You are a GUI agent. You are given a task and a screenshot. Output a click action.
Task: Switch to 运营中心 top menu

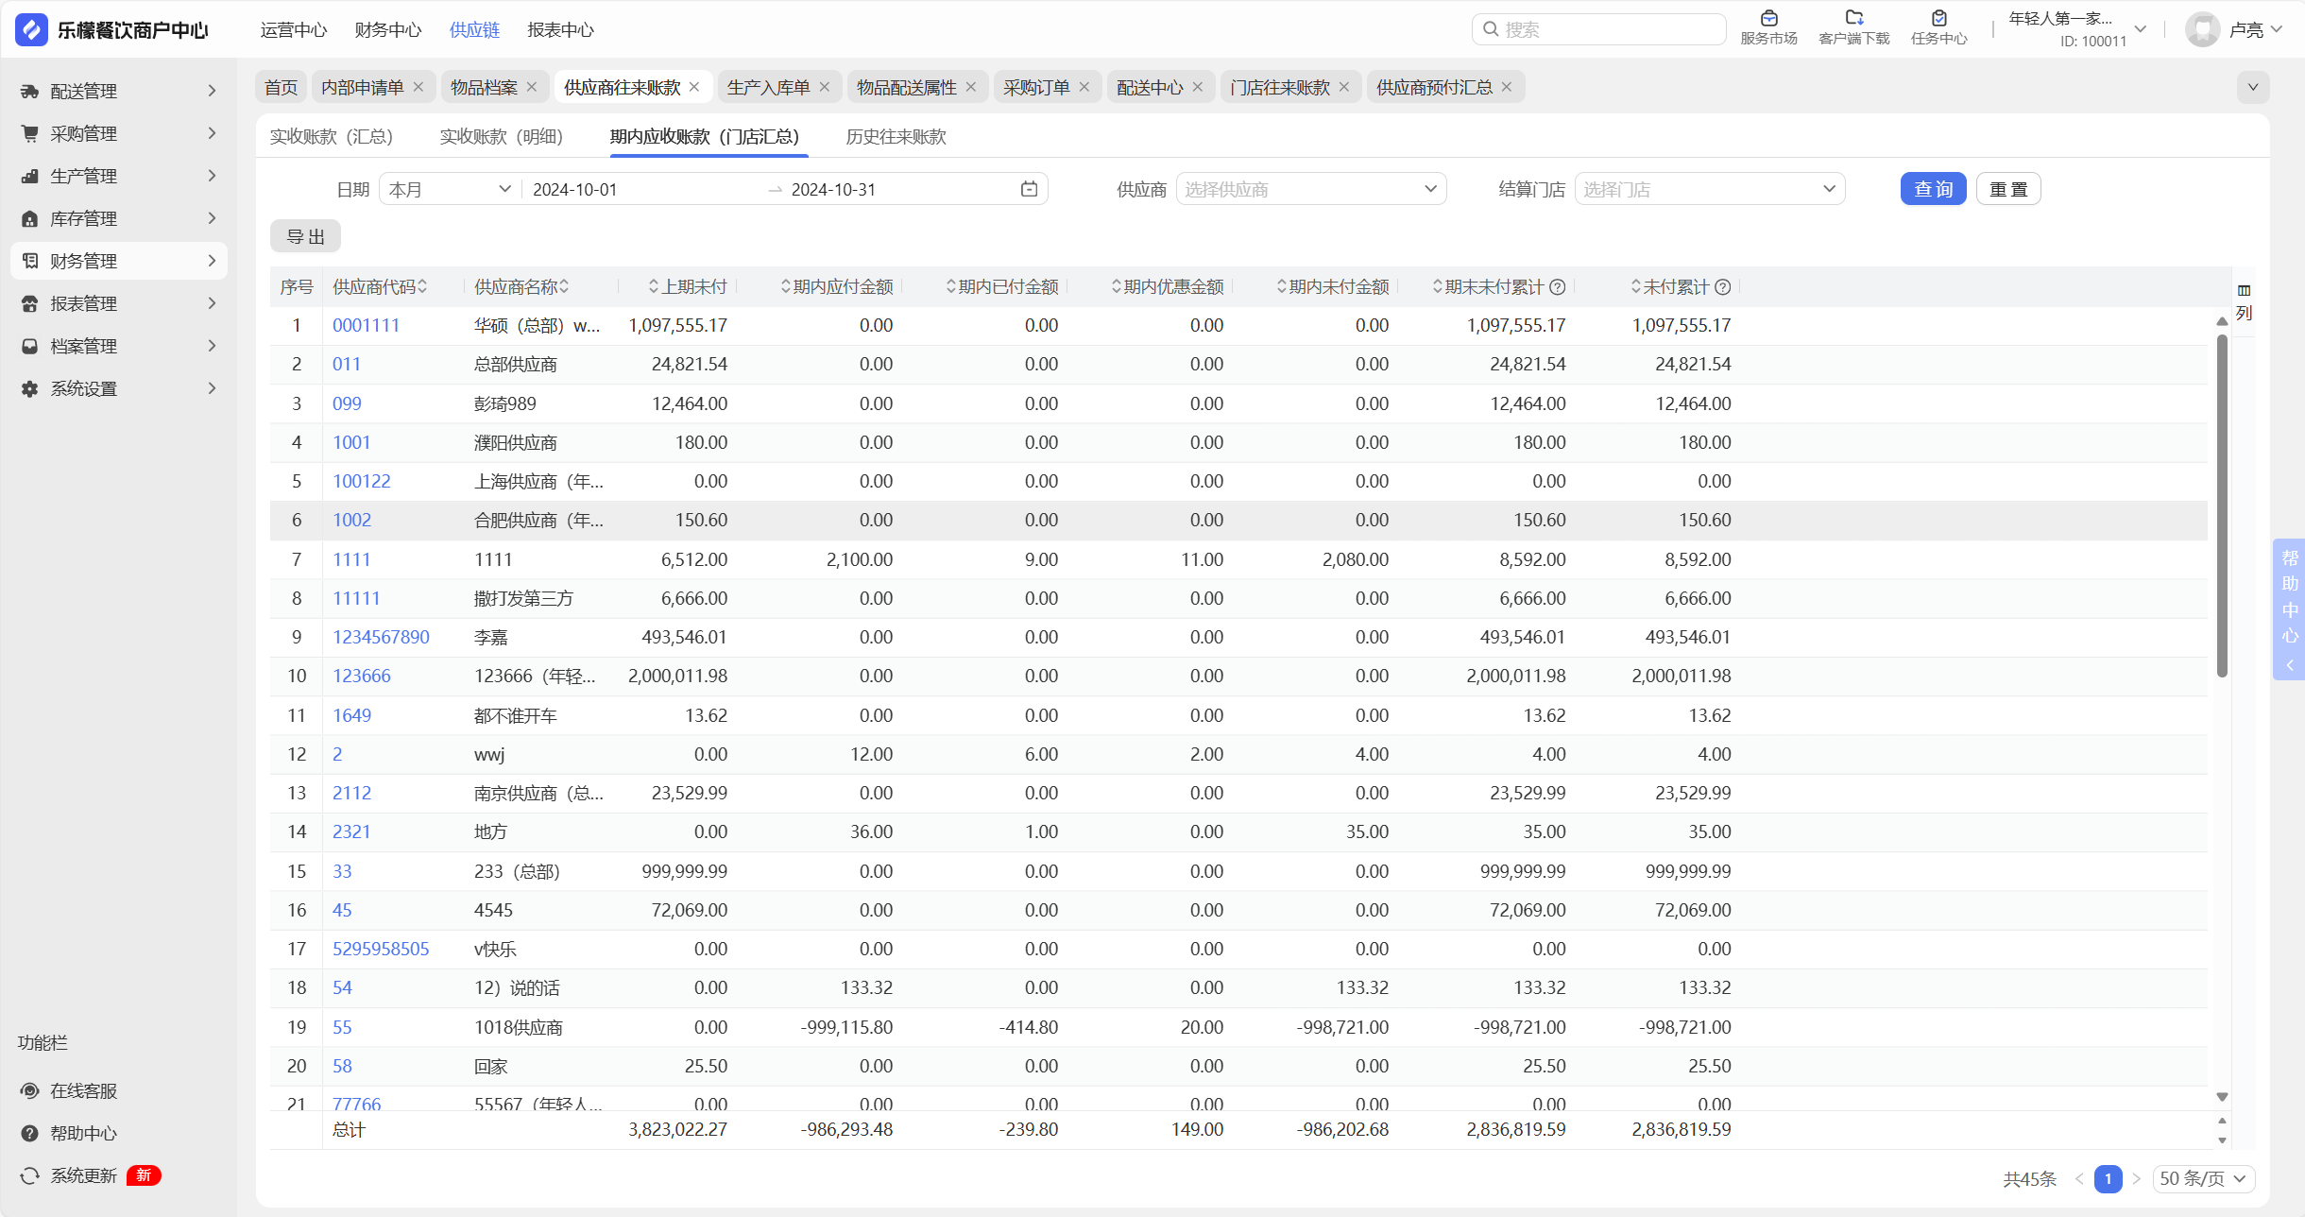pyautogui.click(x=294, y=29)
